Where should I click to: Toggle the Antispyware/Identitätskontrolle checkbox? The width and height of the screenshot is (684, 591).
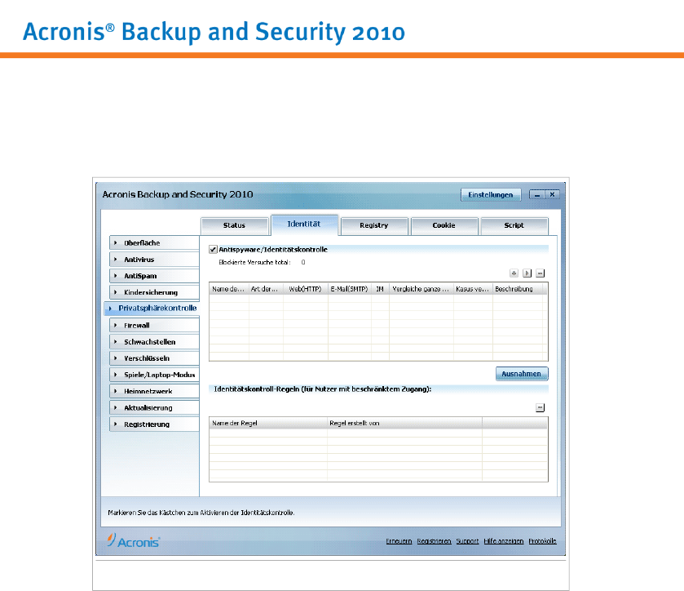click(214, 249)
